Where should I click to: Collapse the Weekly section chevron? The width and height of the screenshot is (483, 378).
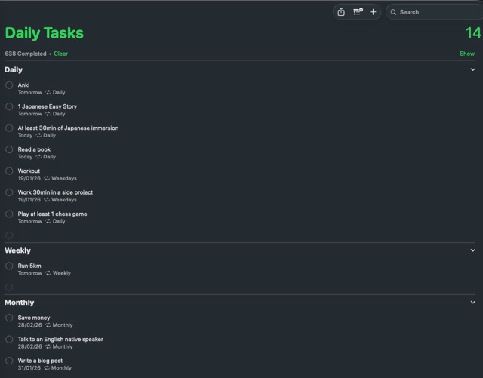pyautogui.click(x=473, y=250)
